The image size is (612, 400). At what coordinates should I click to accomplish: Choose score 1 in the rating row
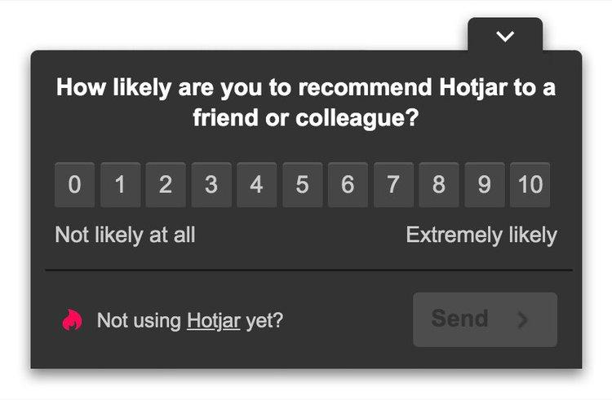120,185
